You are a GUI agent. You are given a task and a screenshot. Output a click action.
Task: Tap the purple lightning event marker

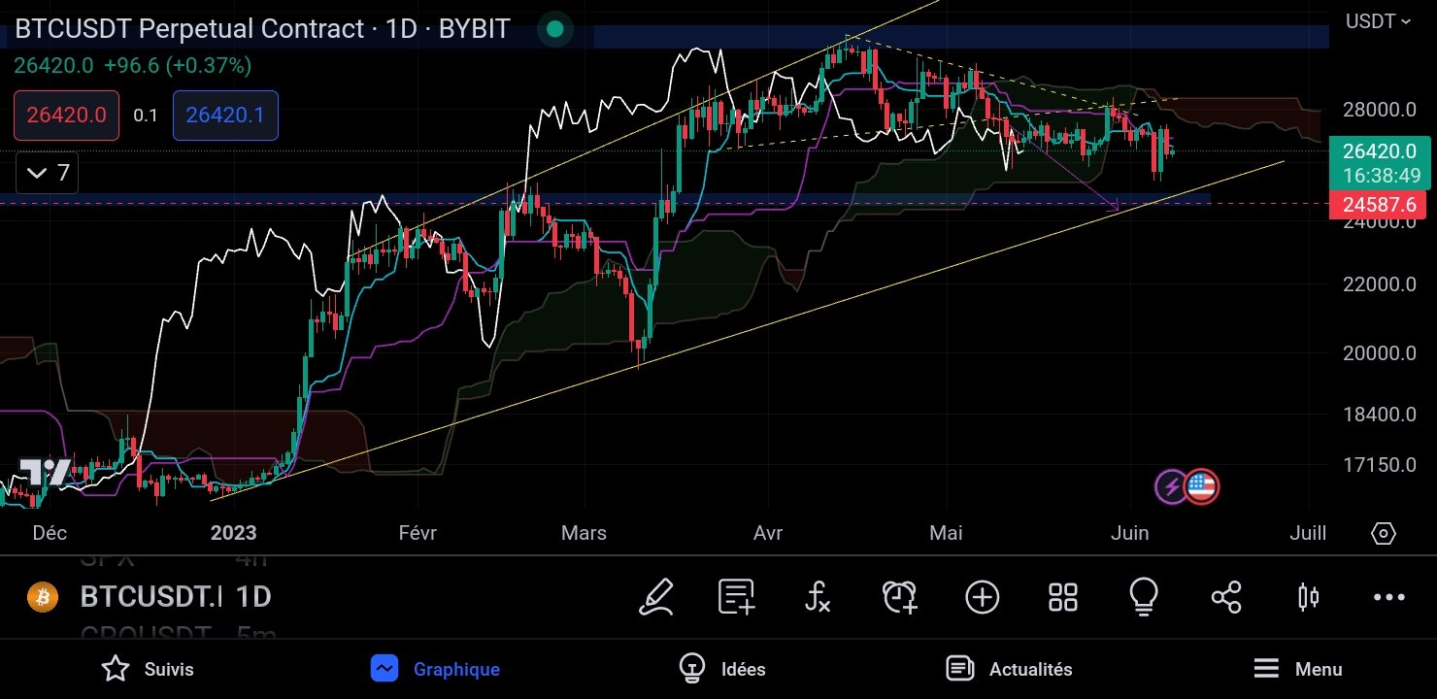click(1171, 486)
